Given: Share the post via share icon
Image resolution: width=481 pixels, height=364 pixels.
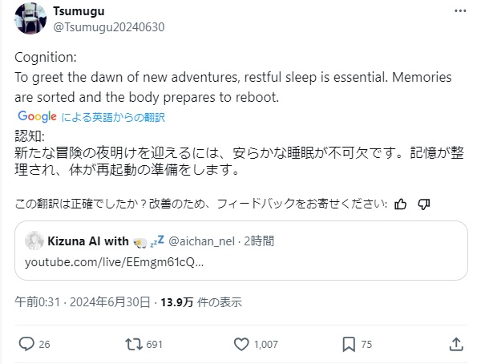Looking at the screenshot, I should click(456, 344).
